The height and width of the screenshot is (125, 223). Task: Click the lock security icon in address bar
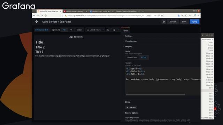pos(66,16)
